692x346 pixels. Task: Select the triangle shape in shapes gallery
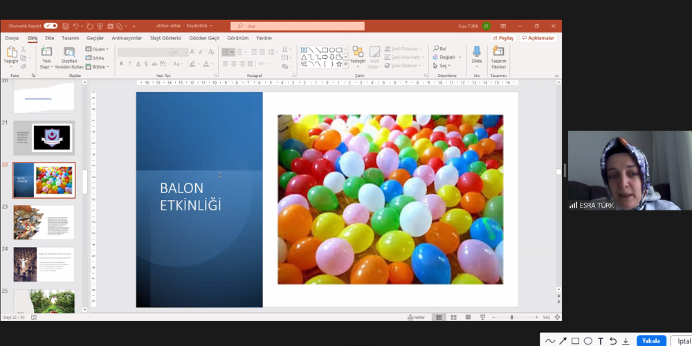coord(304,57)
